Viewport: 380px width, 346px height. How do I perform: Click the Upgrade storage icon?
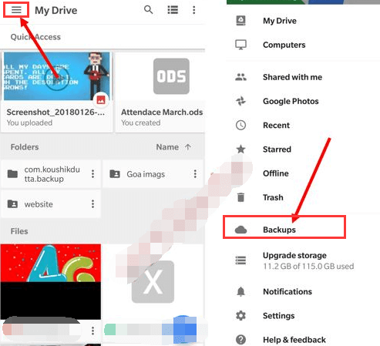[240, 260]
